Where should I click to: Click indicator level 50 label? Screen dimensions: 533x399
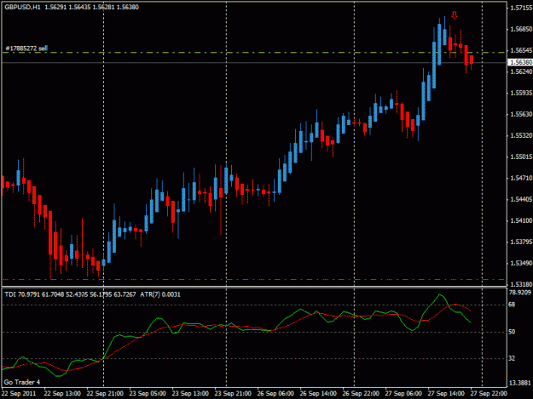coord(512,332)
